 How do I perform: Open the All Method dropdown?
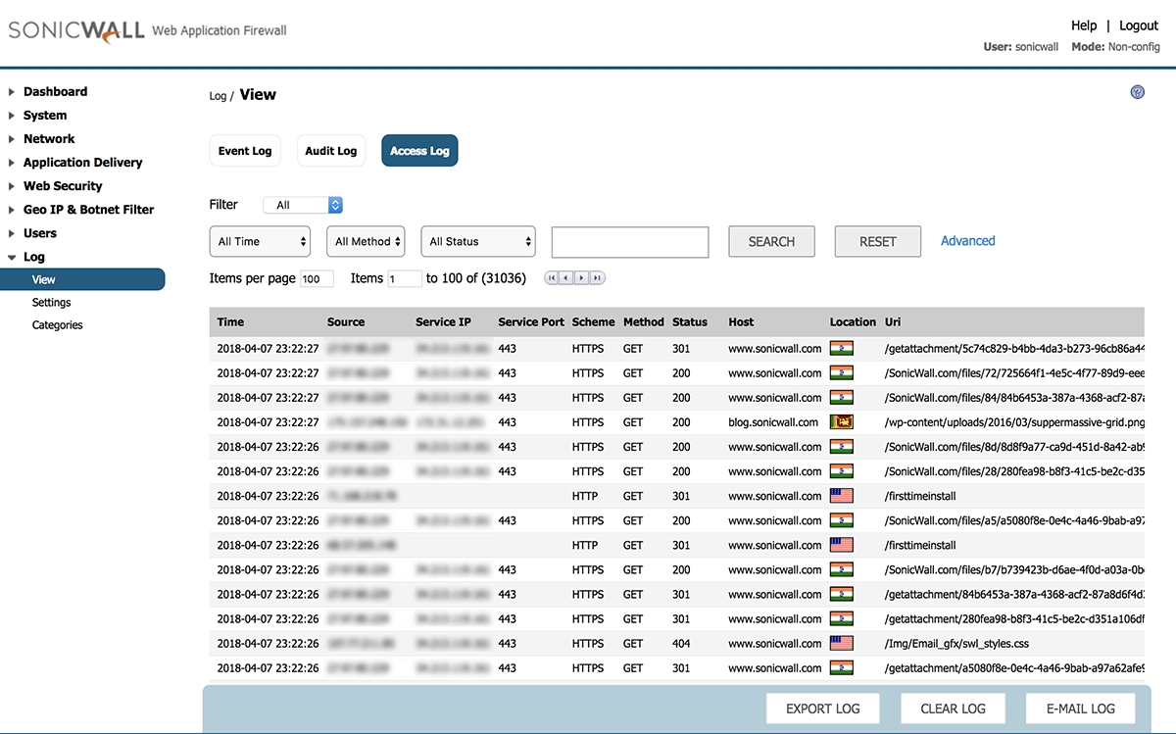click(368, 241)
